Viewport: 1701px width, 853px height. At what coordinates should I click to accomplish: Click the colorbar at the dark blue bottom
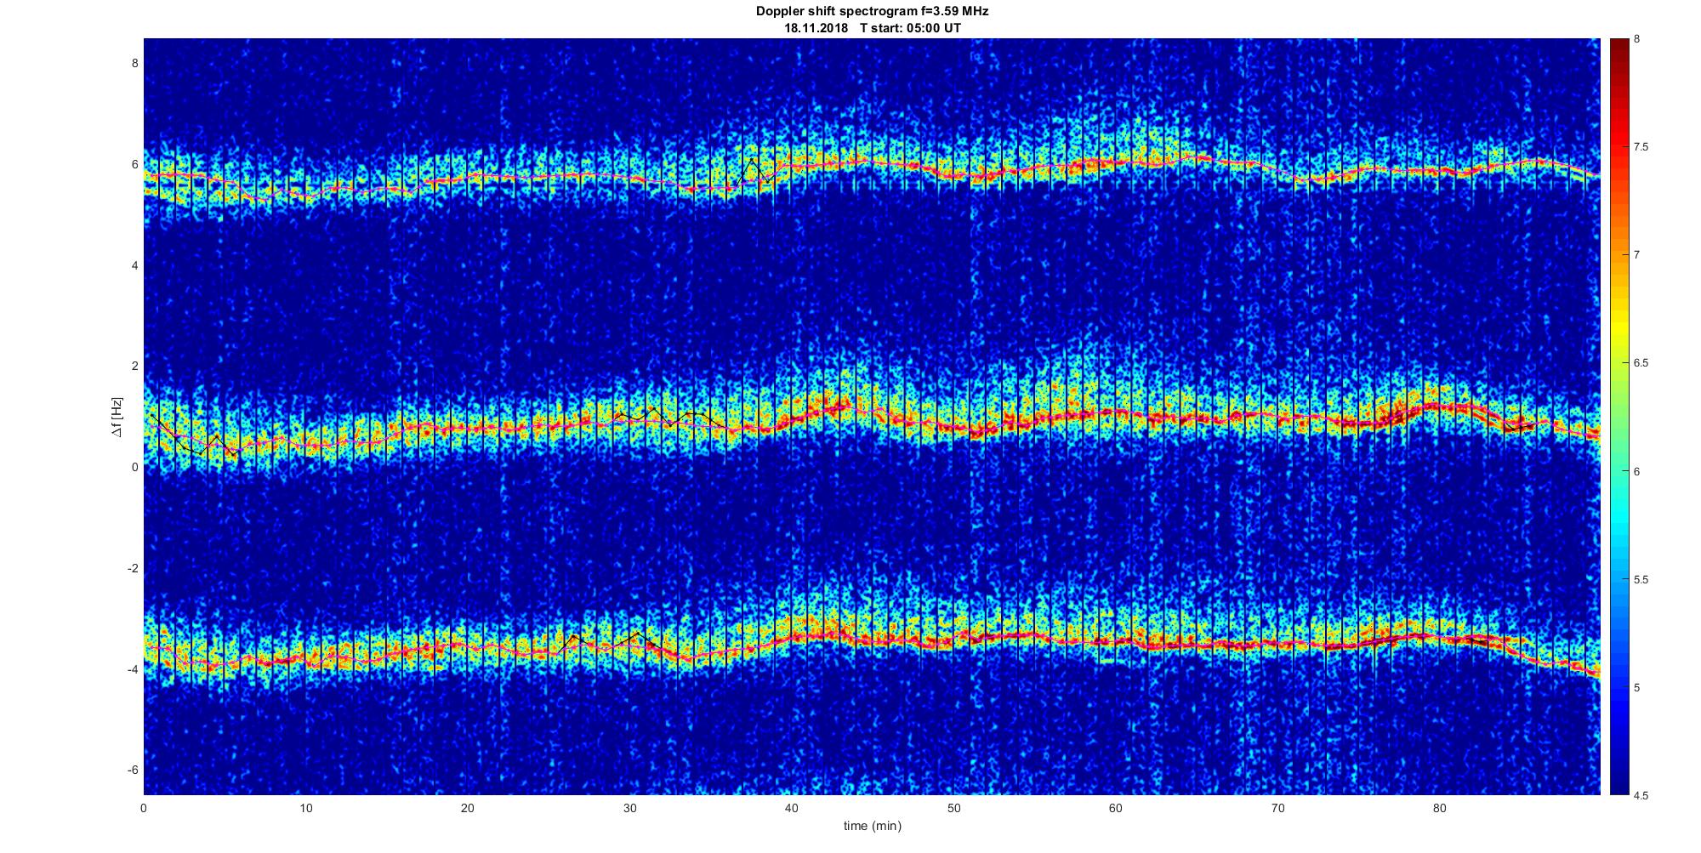[x=1619, y=788]
